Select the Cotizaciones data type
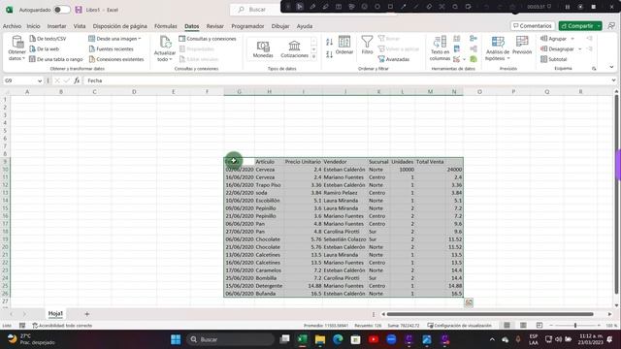Image resolution: width=621 pixels, height=349 pixels. [294, 49]
